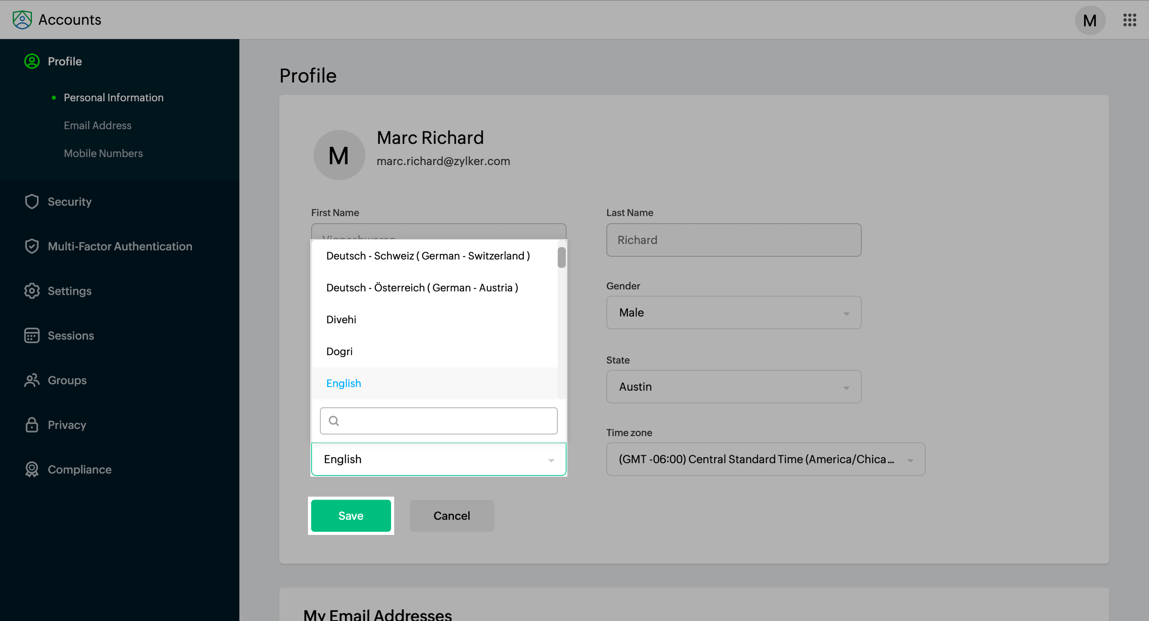The height and width of the screenshot is (621, 1149).
Task: Click the Multi-Factor Authentication shield-check icon
Action: point(32,246)
